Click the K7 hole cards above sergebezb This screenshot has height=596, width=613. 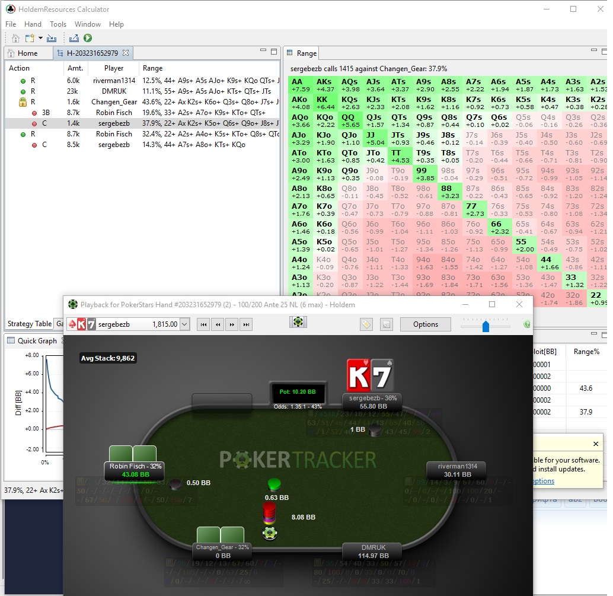pyautogui.click(x=370, y=375)
